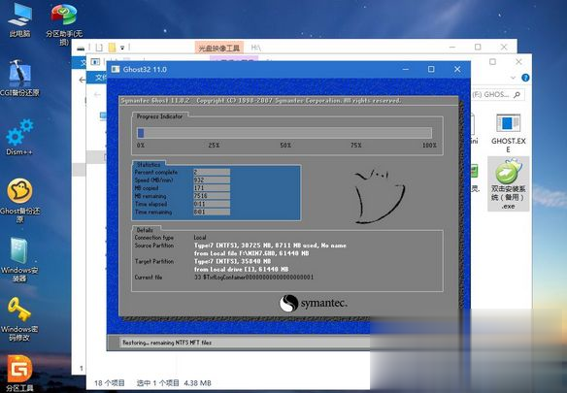This screenshot has height=393, width=567.
Task: Maximize the Ghost32 11.0 window
Action: click(x=431, y=69)
